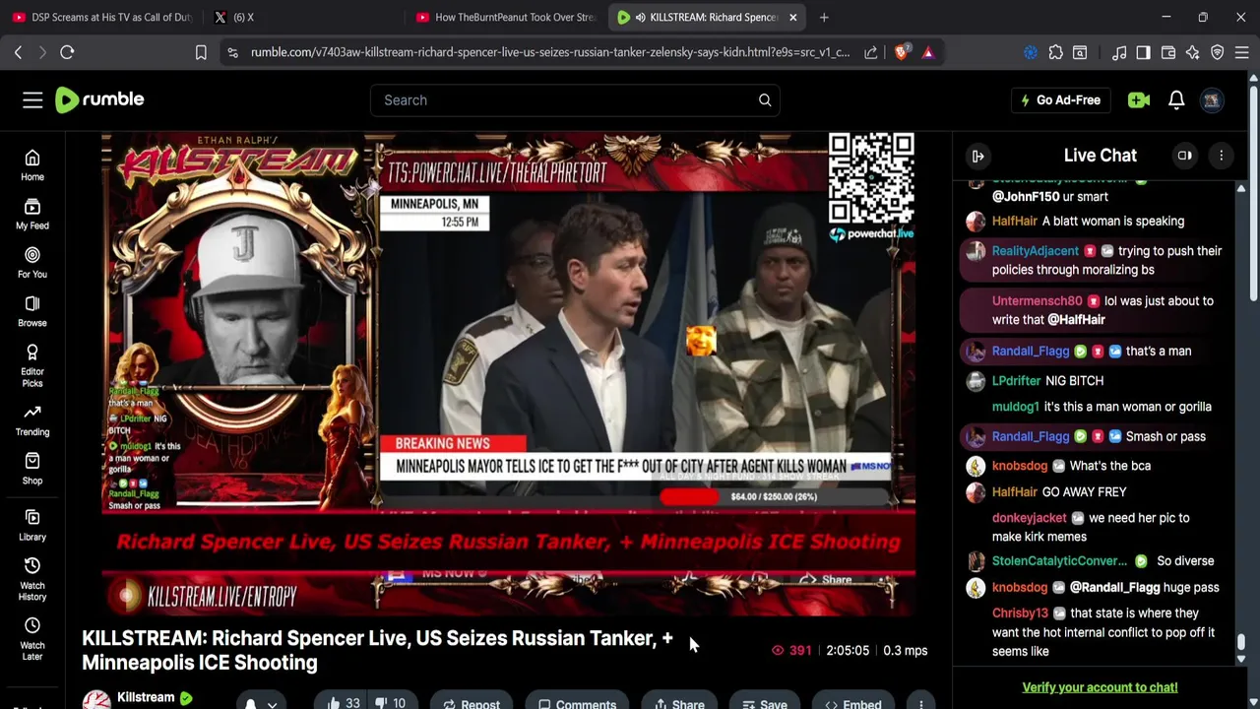Open Watch History in sidebar
Image resolution: width=1260 pixels, height=709 pixels.
pos(32,579)
